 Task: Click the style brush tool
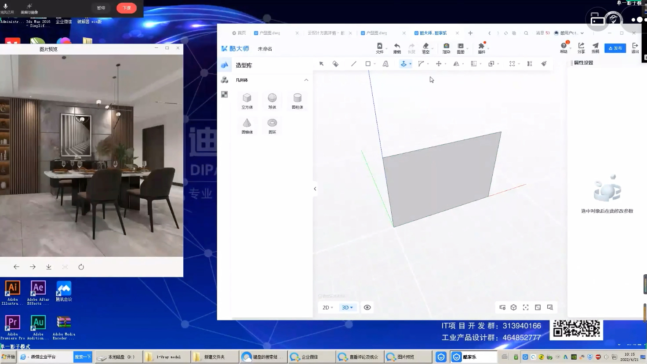tap(544, 64)
